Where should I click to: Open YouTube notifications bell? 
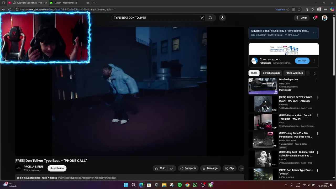coord(314,18)
